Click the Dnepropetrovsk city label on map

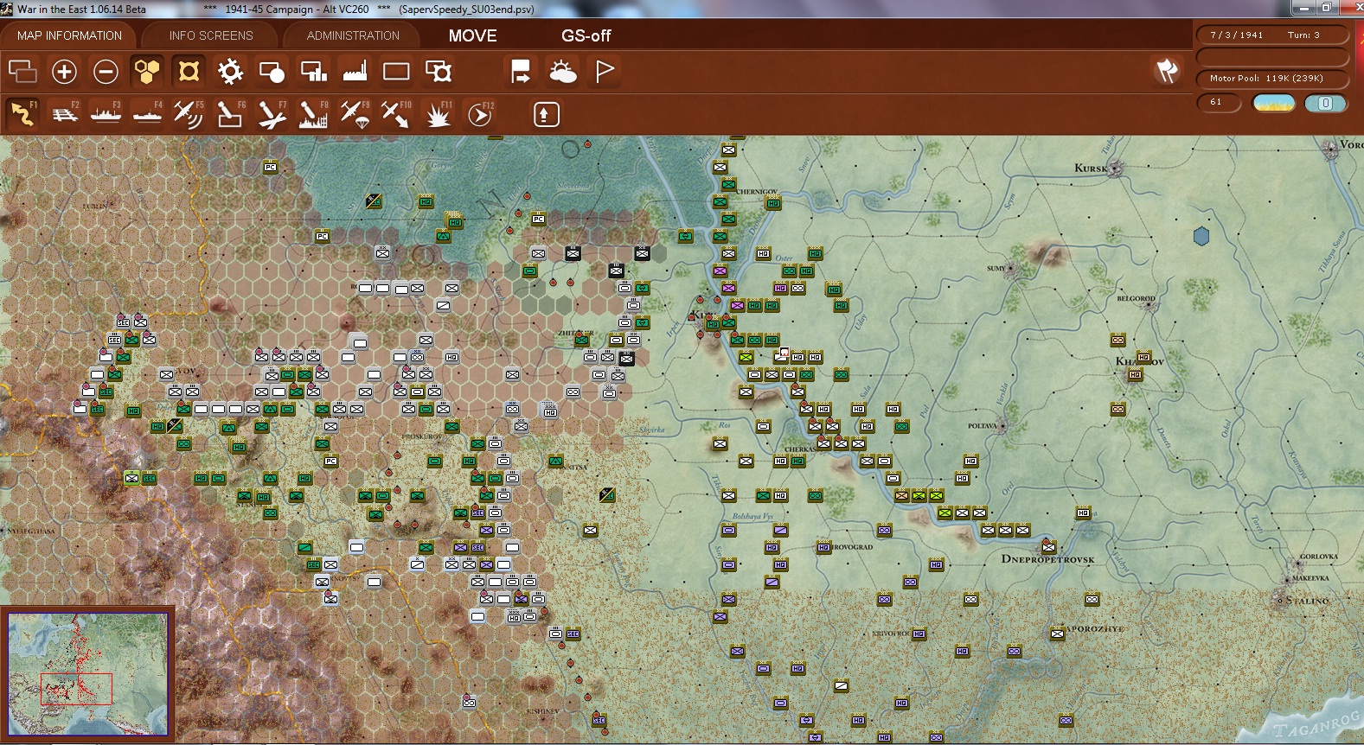(x=1047, y=559)
